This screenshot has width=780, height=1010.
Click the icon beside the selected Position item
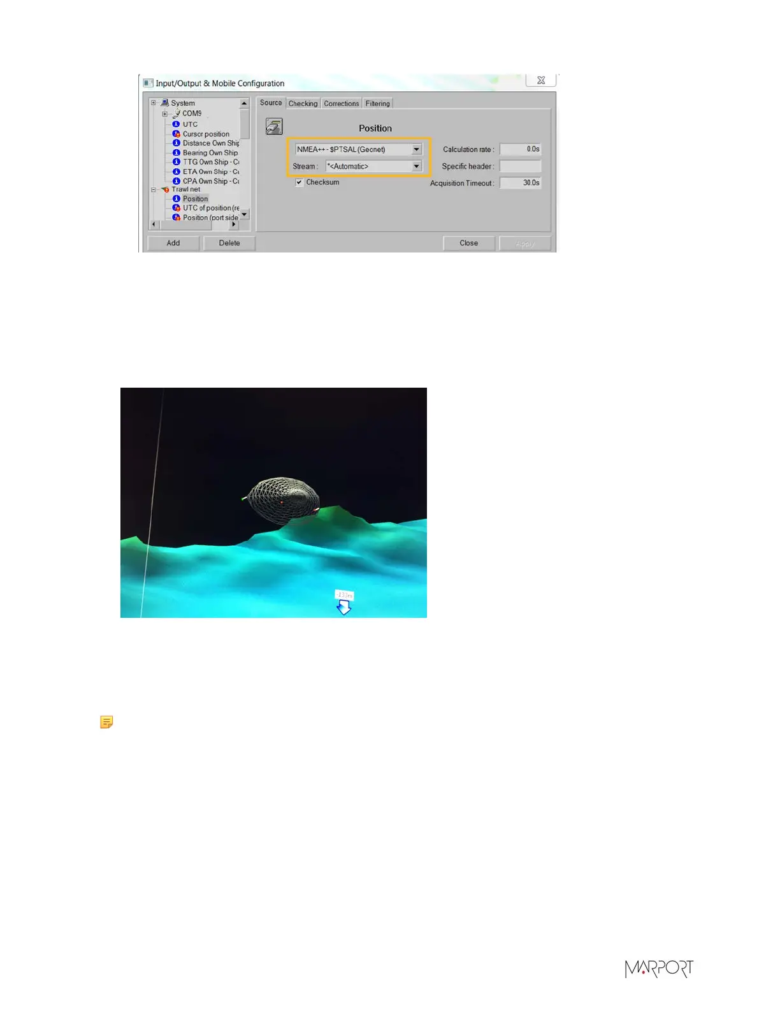pyautogui.click(x=177, y=198)
